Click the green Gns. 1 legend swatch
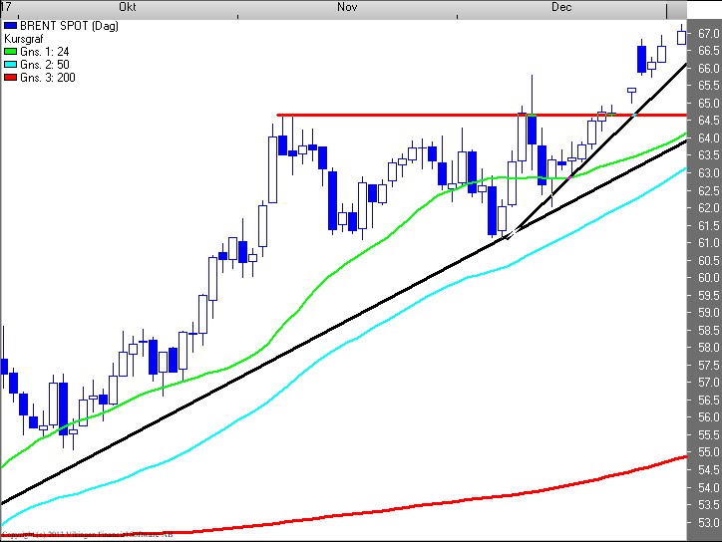Screen dimensions: 722x542 coord(10,52)
